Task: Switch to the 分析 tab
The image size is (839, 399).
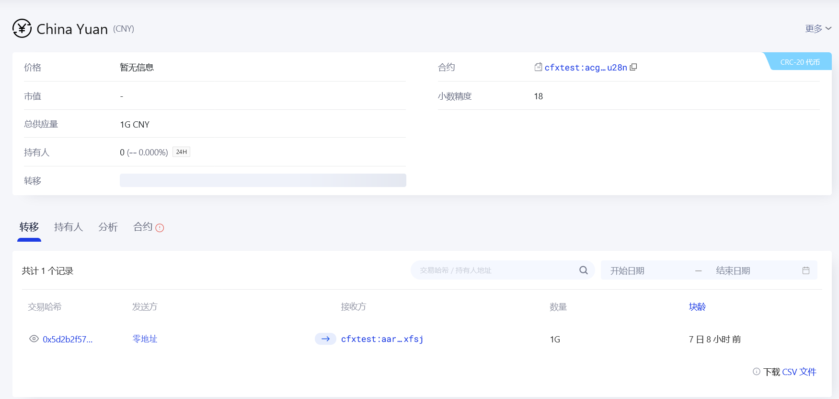Action: [108, 227]
